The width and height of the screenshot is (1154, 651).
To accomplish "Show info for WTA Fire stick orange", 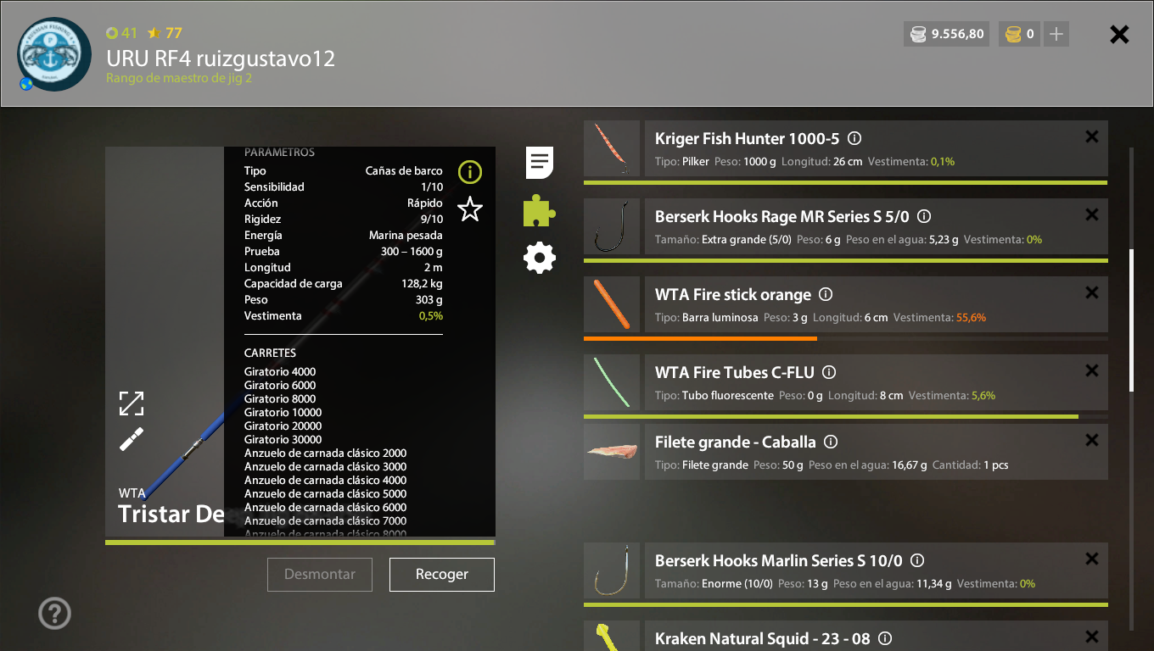I will [x=826, y=294].
